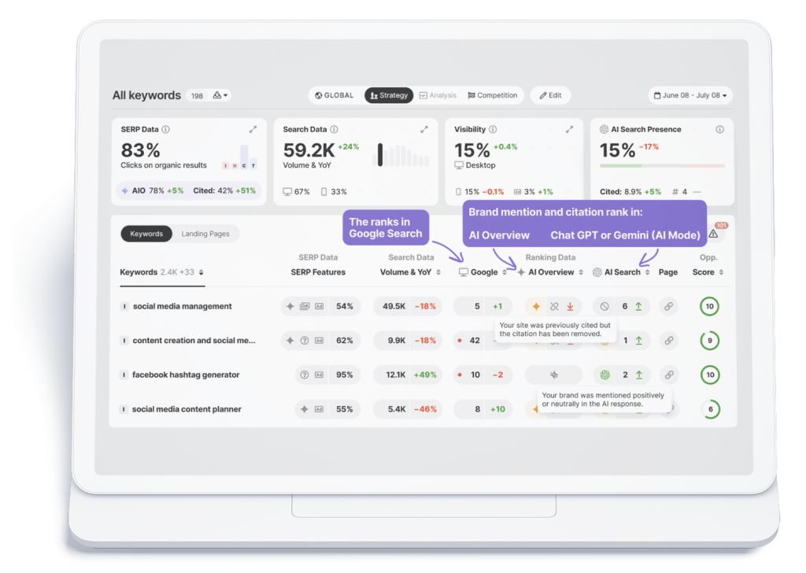Click the info icon on AI Search Presence card
The width and height of the screenshot is (806, 573).
pos(719,130)
